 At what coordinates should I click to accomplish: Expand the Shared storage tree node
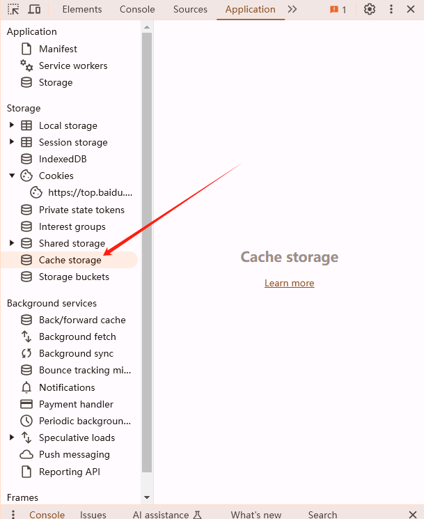coord(12,243)
